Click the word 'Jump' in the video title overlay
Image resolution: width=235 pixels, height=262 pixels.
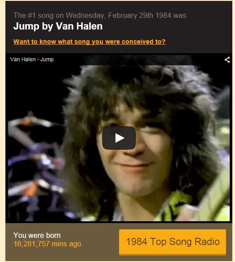47,59
